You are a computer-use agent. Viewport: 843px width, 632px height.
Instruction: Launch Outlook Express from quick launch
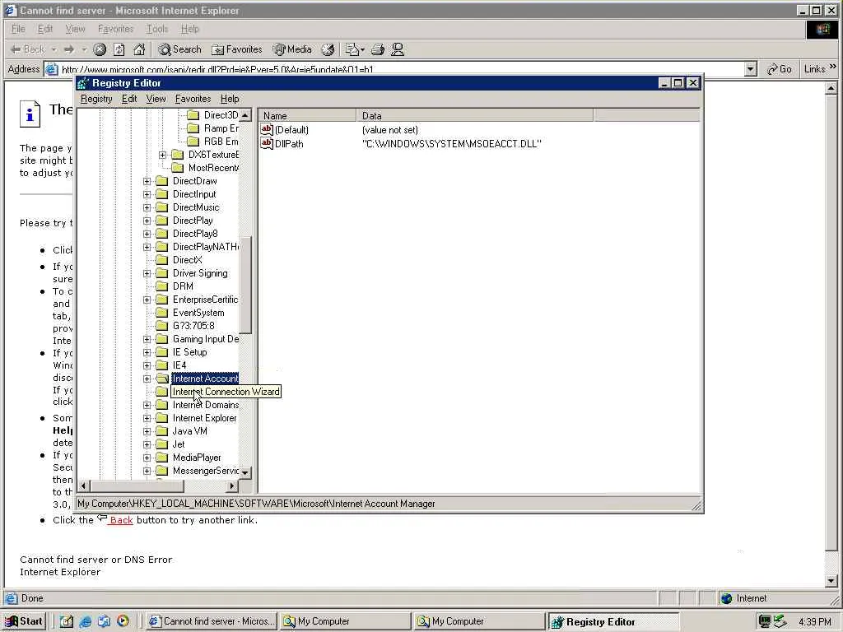pos(104,621)
